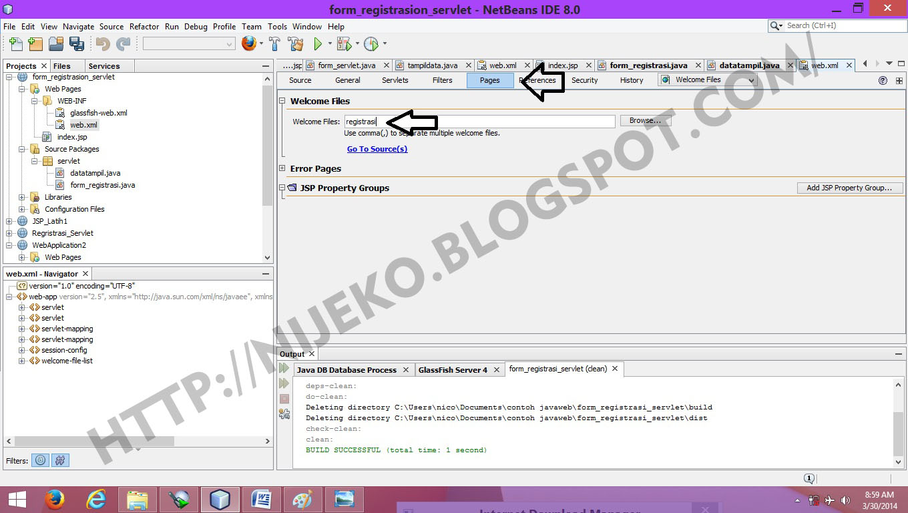Toggle the Show Namespace navigator filter
Image resolution: width=908 pixels, height=513 pixels.
[x=60, y=460]
